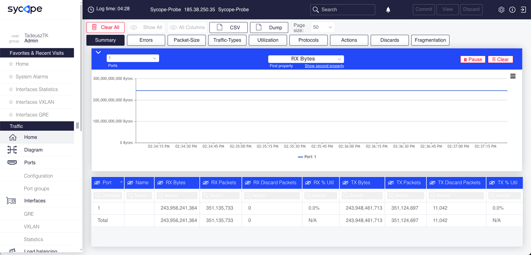Export table with CSV button

pos(229,28)
